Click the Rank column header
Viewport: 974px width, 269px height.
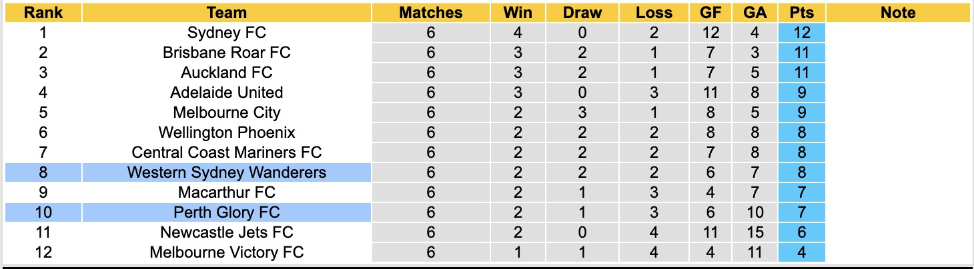tap(43, 13)
